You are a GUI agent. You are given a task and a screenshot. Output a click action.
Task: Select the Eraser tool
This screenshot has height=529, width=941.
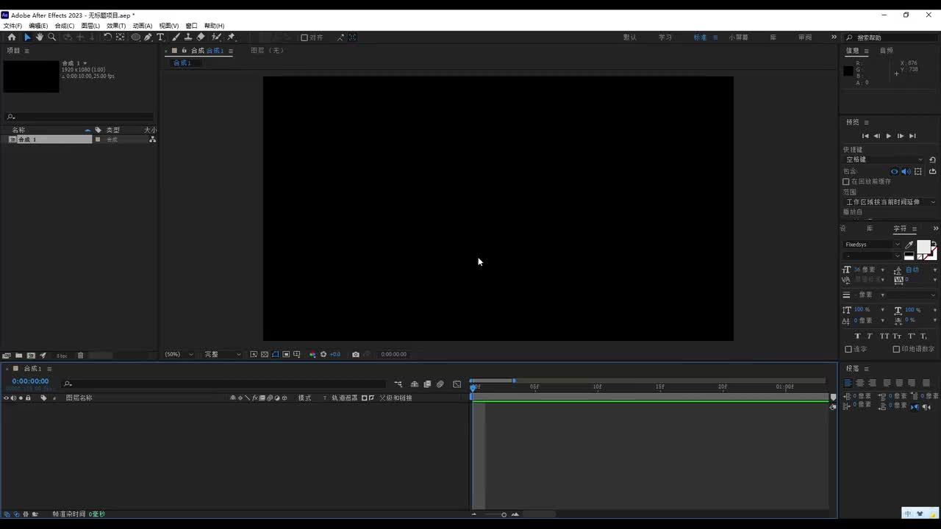tap(201, 37)
